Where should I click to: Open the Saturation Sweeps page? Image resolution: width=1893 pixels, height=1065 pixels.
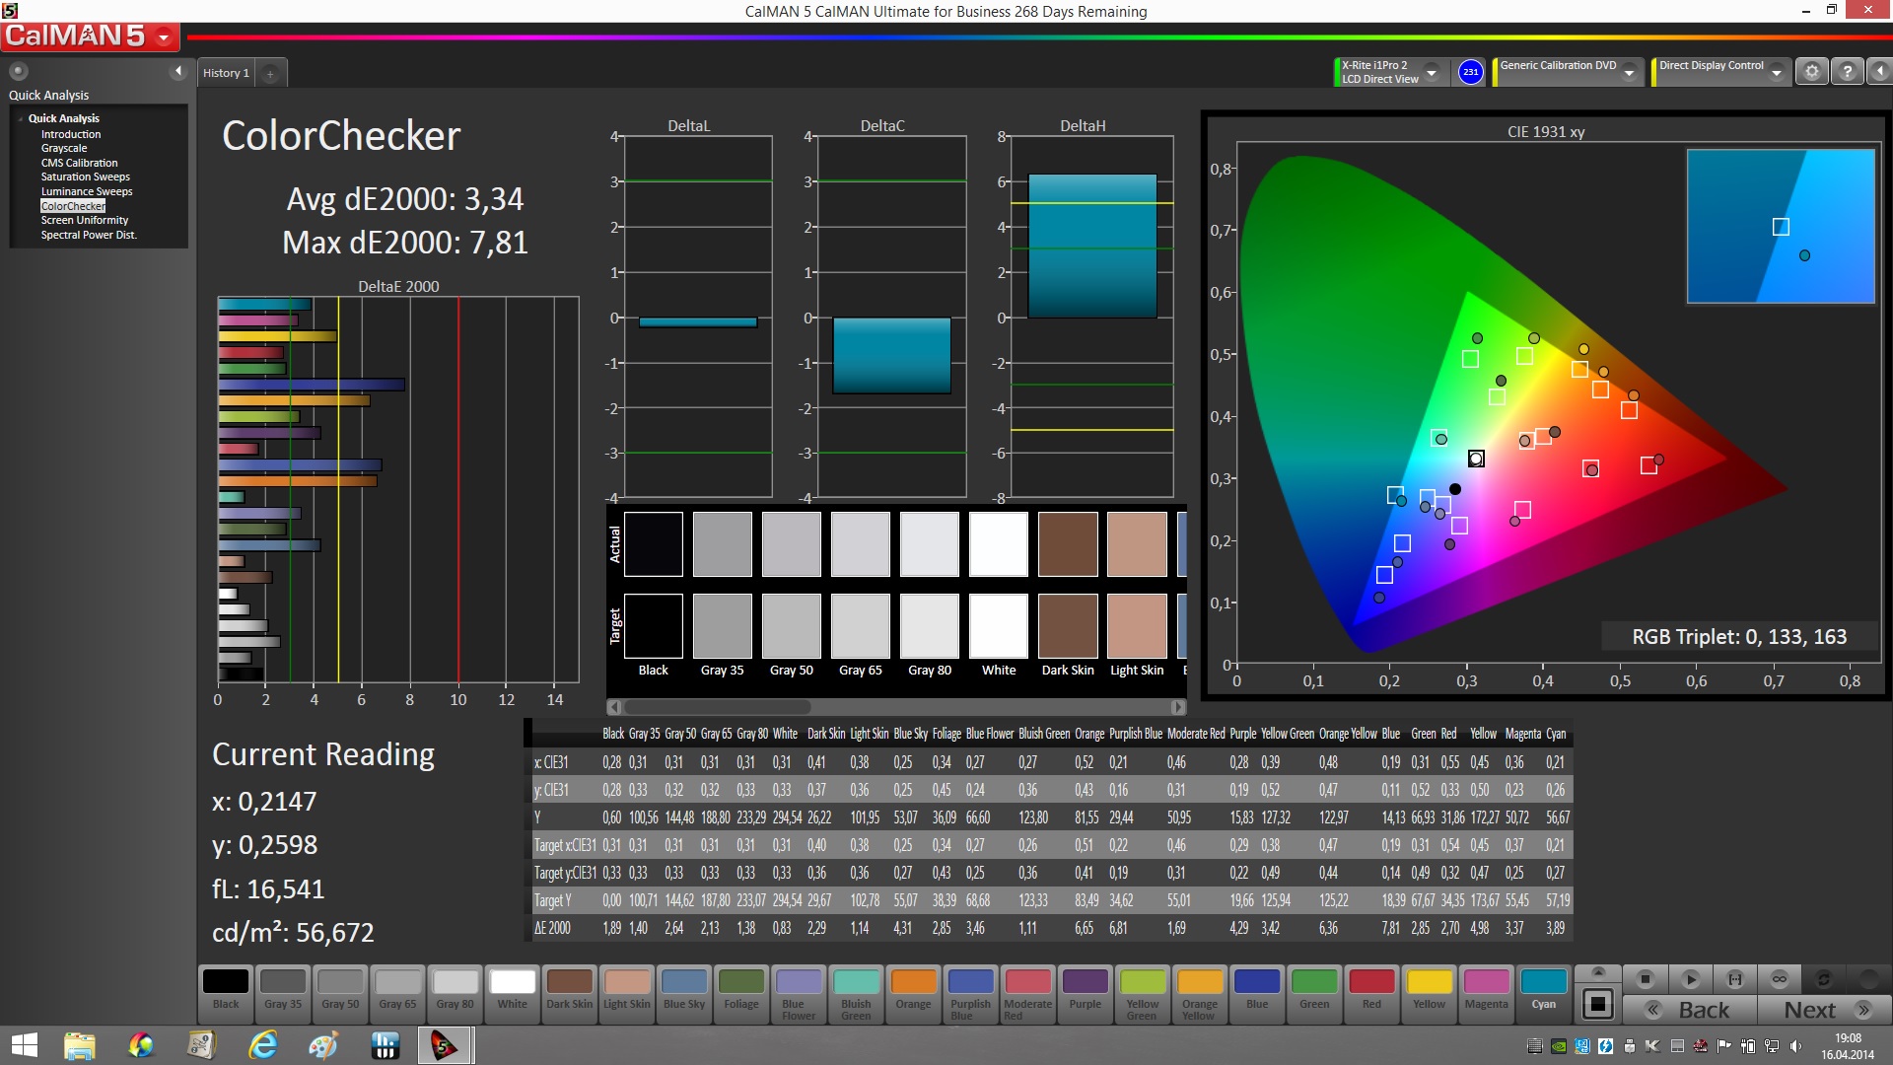click(x=86, y=177)
